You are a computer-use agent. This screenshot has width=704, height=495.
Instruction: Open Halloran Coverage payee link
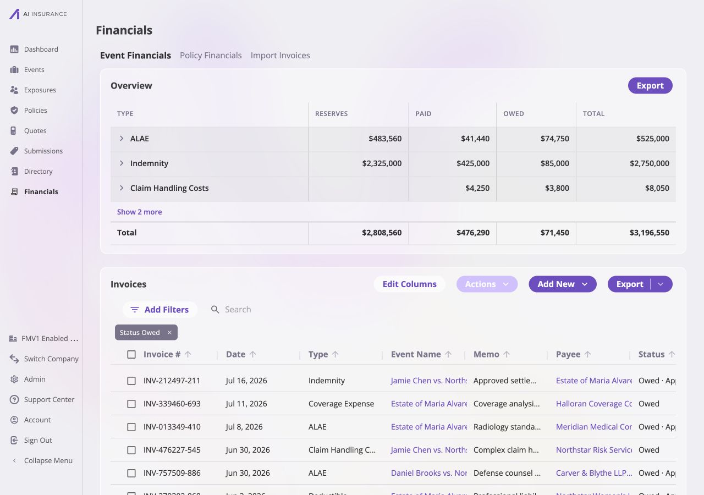[x=594, y=404]
